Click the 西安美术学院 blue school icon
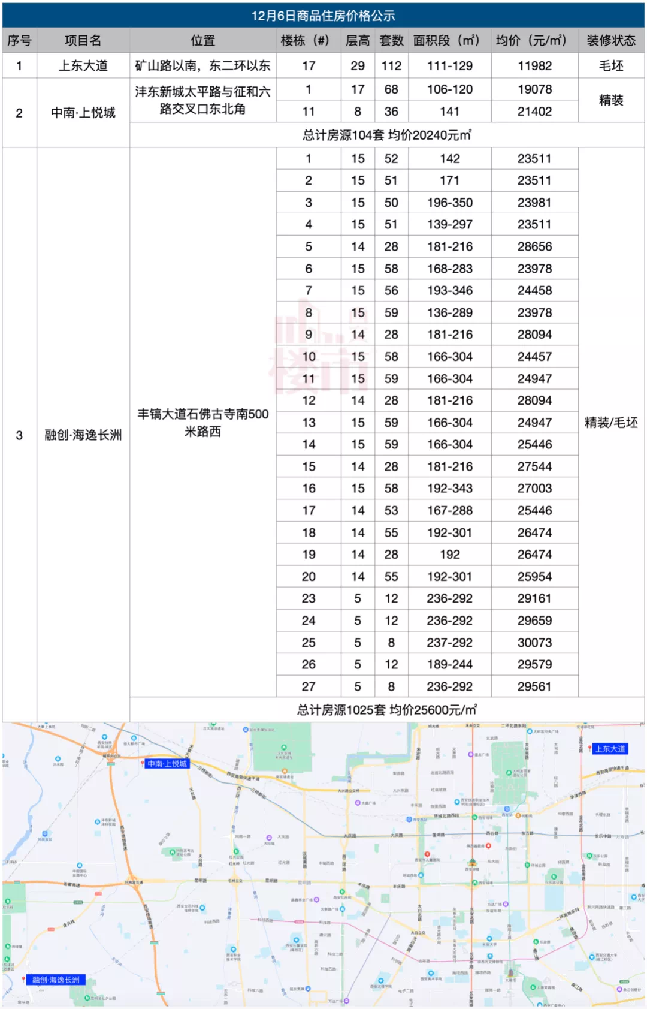 click(431, 973)
